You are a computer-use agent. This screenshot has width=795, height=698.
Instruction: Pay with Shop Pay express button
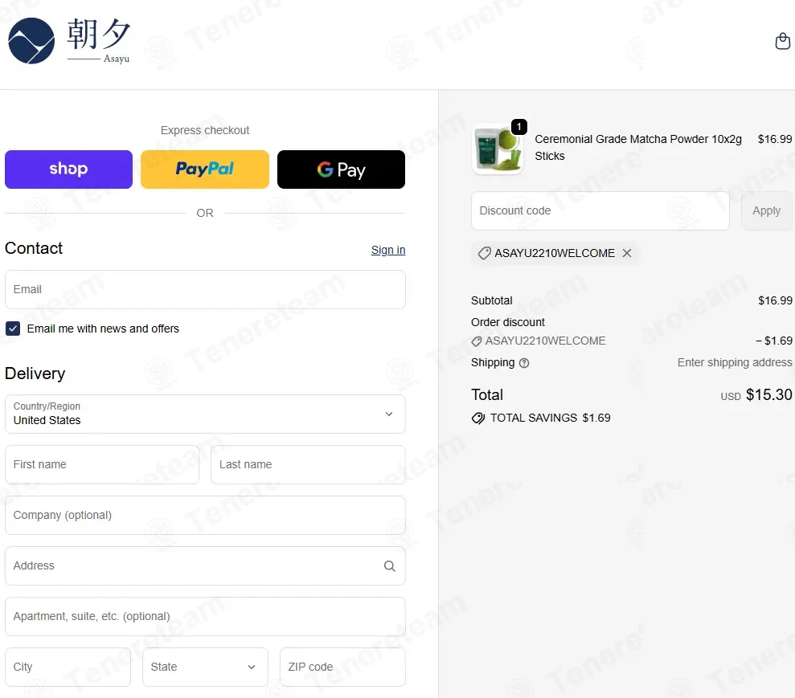tap(68, 169)
